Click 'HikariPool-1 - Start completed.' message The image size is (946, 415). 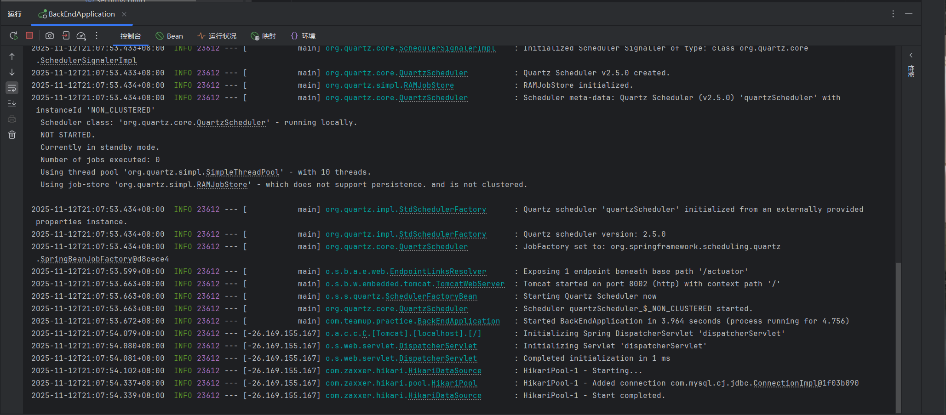tap(594, 396)
